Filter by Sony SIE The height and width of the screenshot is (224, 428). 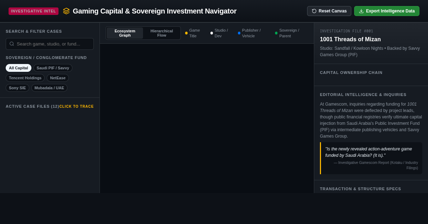pos(17,88)
